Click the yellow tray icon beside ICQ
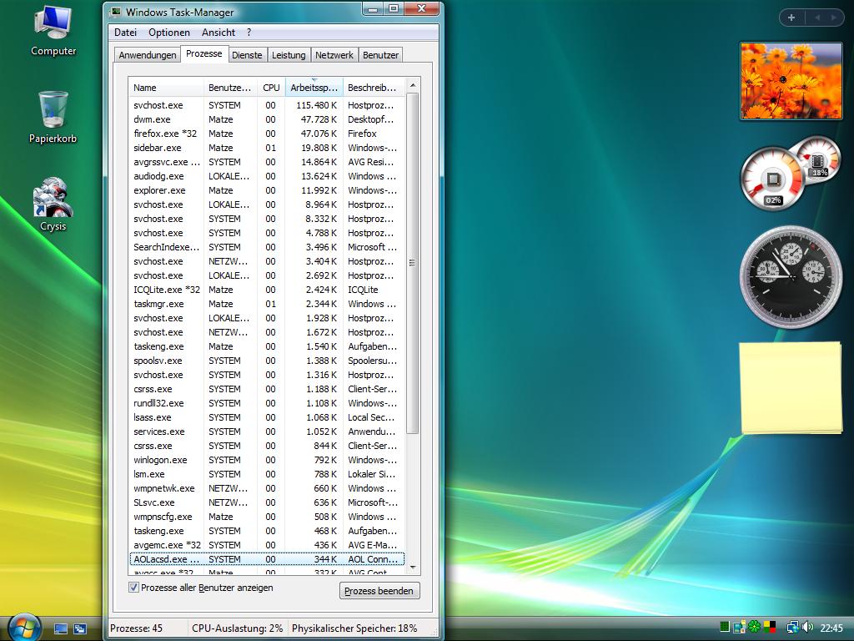The image size is (854, 641). [x=739, y=627]
